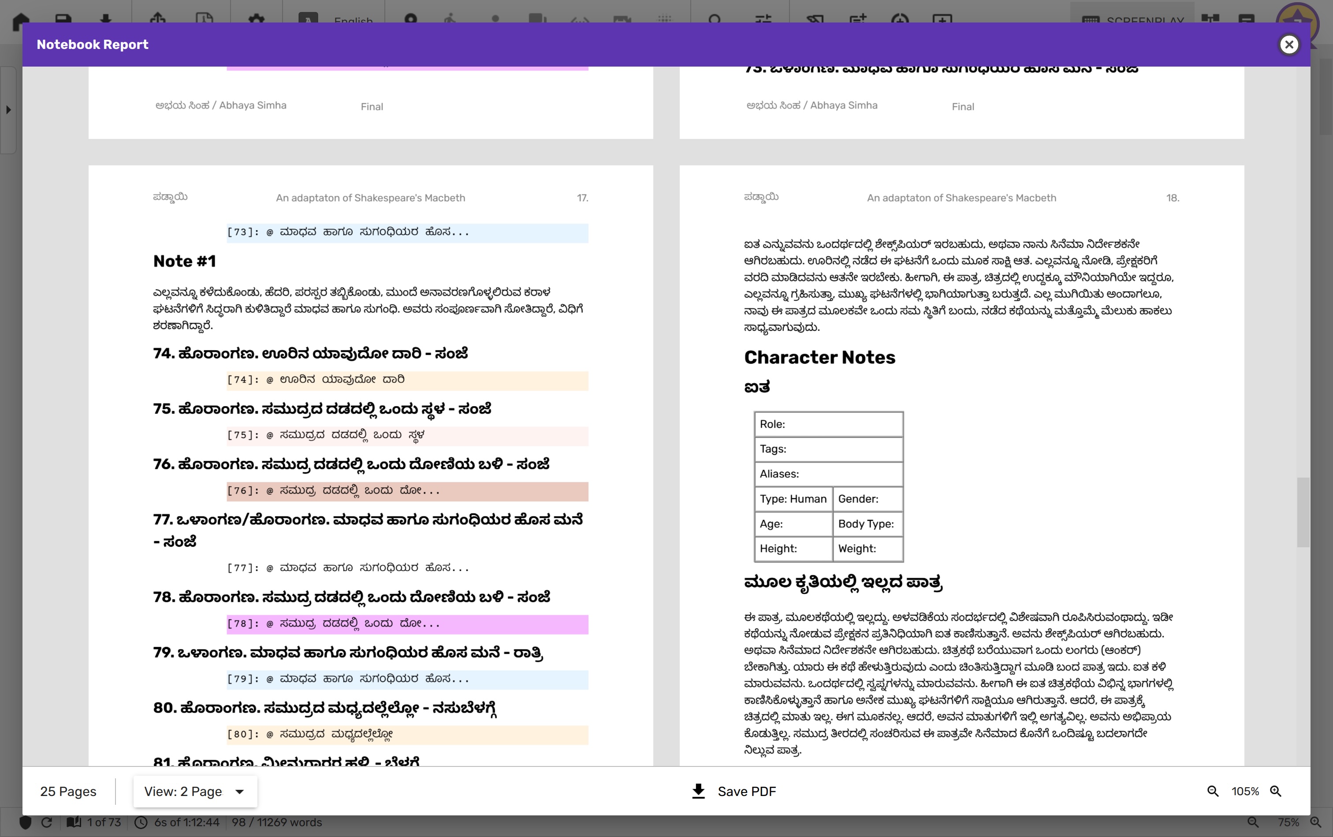The width and height of the screenshot is (1333, 837).
Task: Zoom out the report preview
Action: [x=1212, y=791]
